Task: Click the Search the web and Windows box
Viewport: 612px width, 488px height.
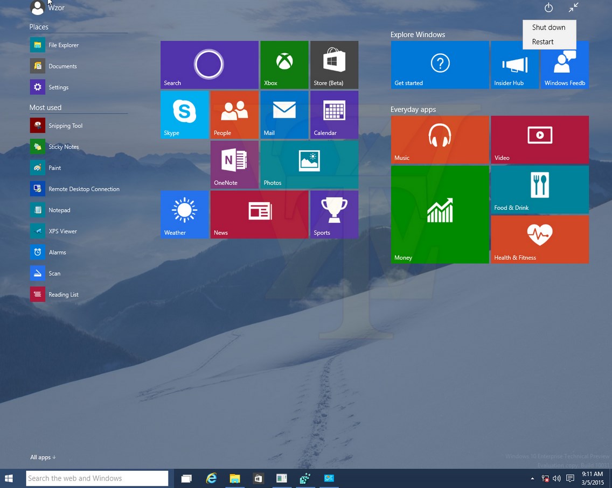Action: click(97, 478)
